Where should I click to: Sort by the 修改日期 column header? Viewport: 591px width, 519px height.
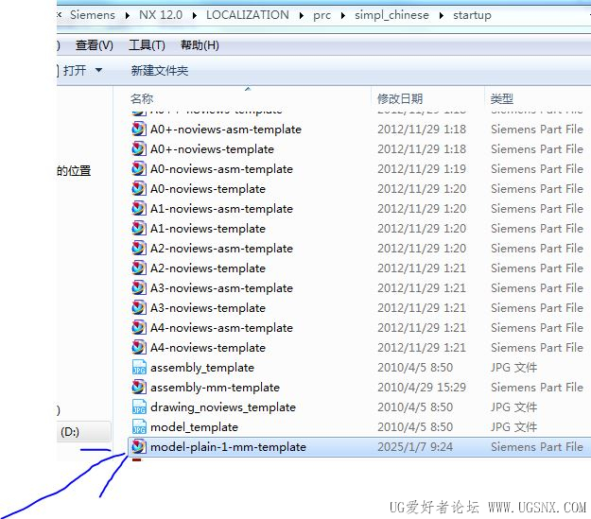[400, 98]
